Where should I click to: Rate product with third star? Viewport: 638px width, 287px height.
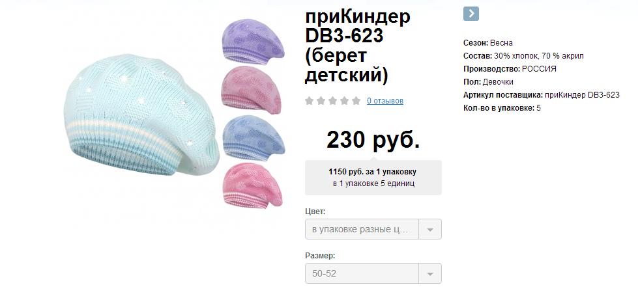tap(333, 101)
